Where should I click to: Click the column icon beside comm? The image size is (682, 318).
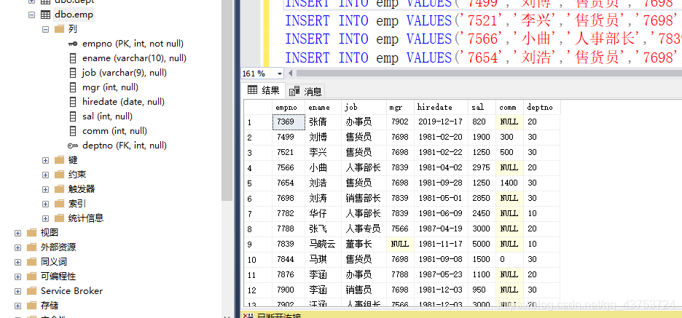pos(73,131)
